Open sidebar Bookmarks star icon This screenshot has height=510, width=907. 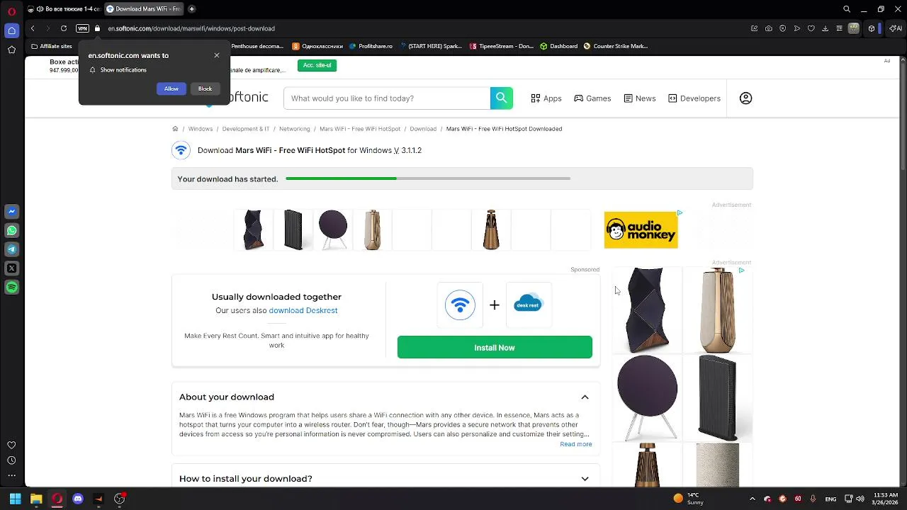click(11, 50)
